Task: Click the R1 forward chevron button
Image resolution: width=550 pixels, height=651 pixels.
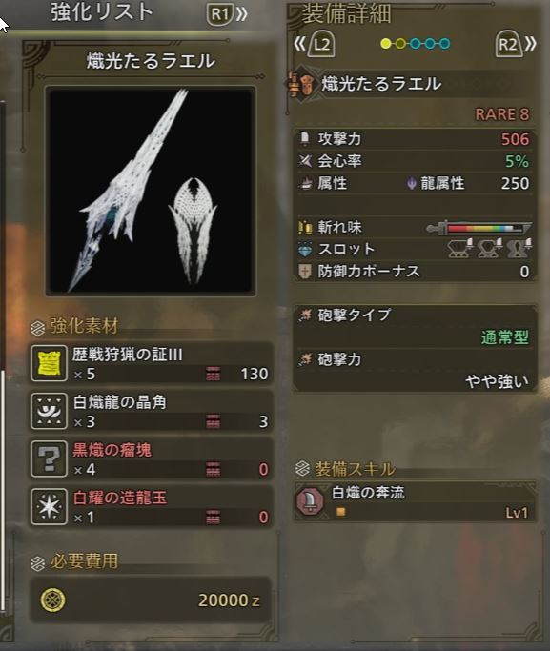Action: (x=227, y=14)
